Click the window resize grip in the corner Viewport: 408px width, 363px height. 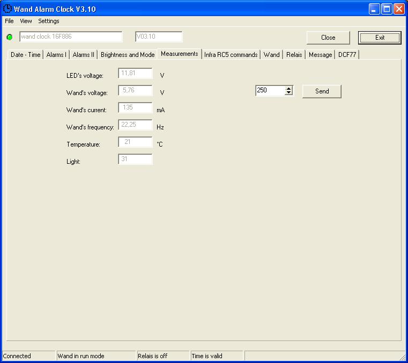point(403,357)
